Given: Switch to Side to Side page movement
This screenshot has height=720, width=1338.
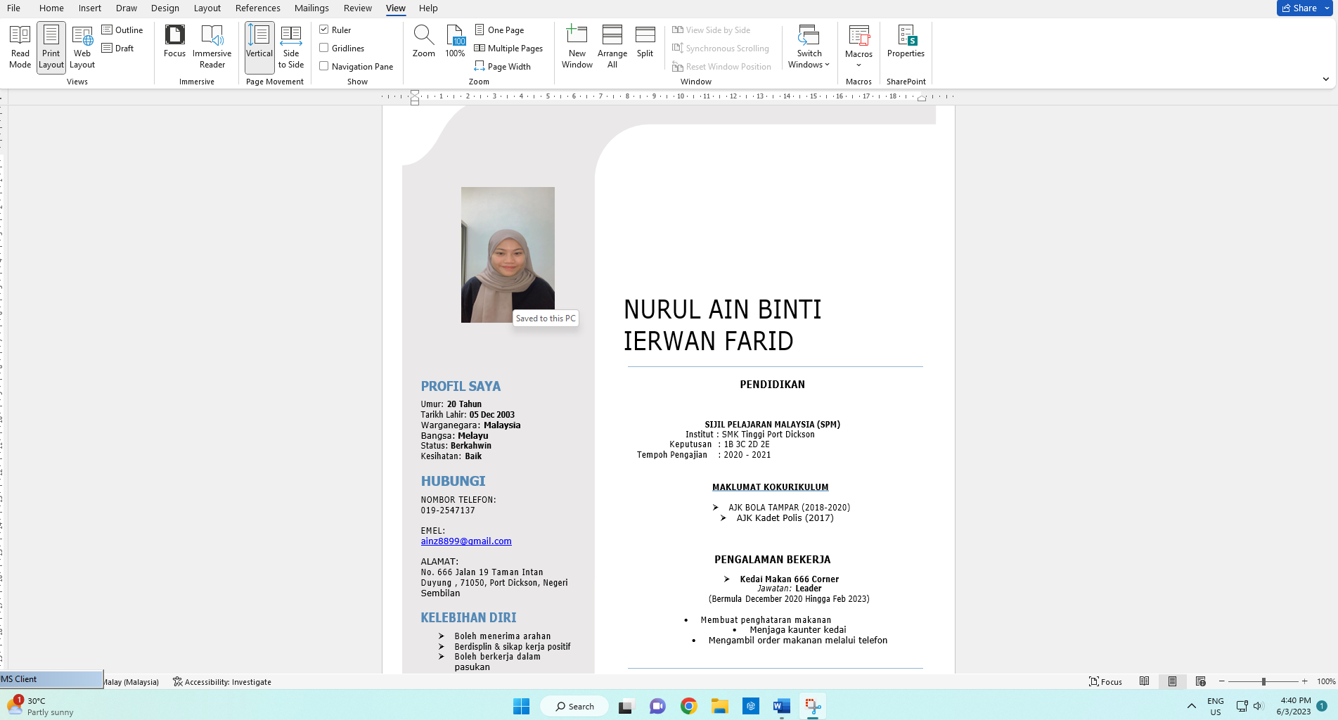Looking at the screenshot, I should (290, 46).
